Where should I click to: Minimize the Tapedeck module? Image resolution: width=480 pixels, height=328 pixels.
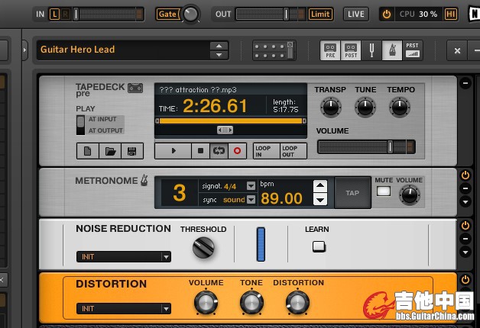(x=465, y=83)
